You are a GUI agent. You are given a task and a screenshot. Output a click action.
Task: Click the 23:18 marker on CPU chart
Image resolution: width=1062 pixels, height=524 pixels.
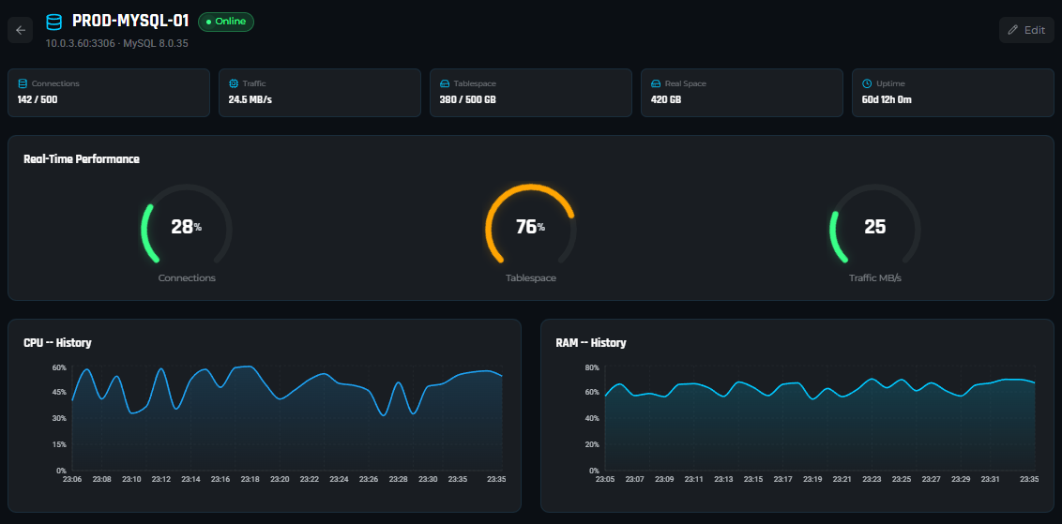click(250, 479)
